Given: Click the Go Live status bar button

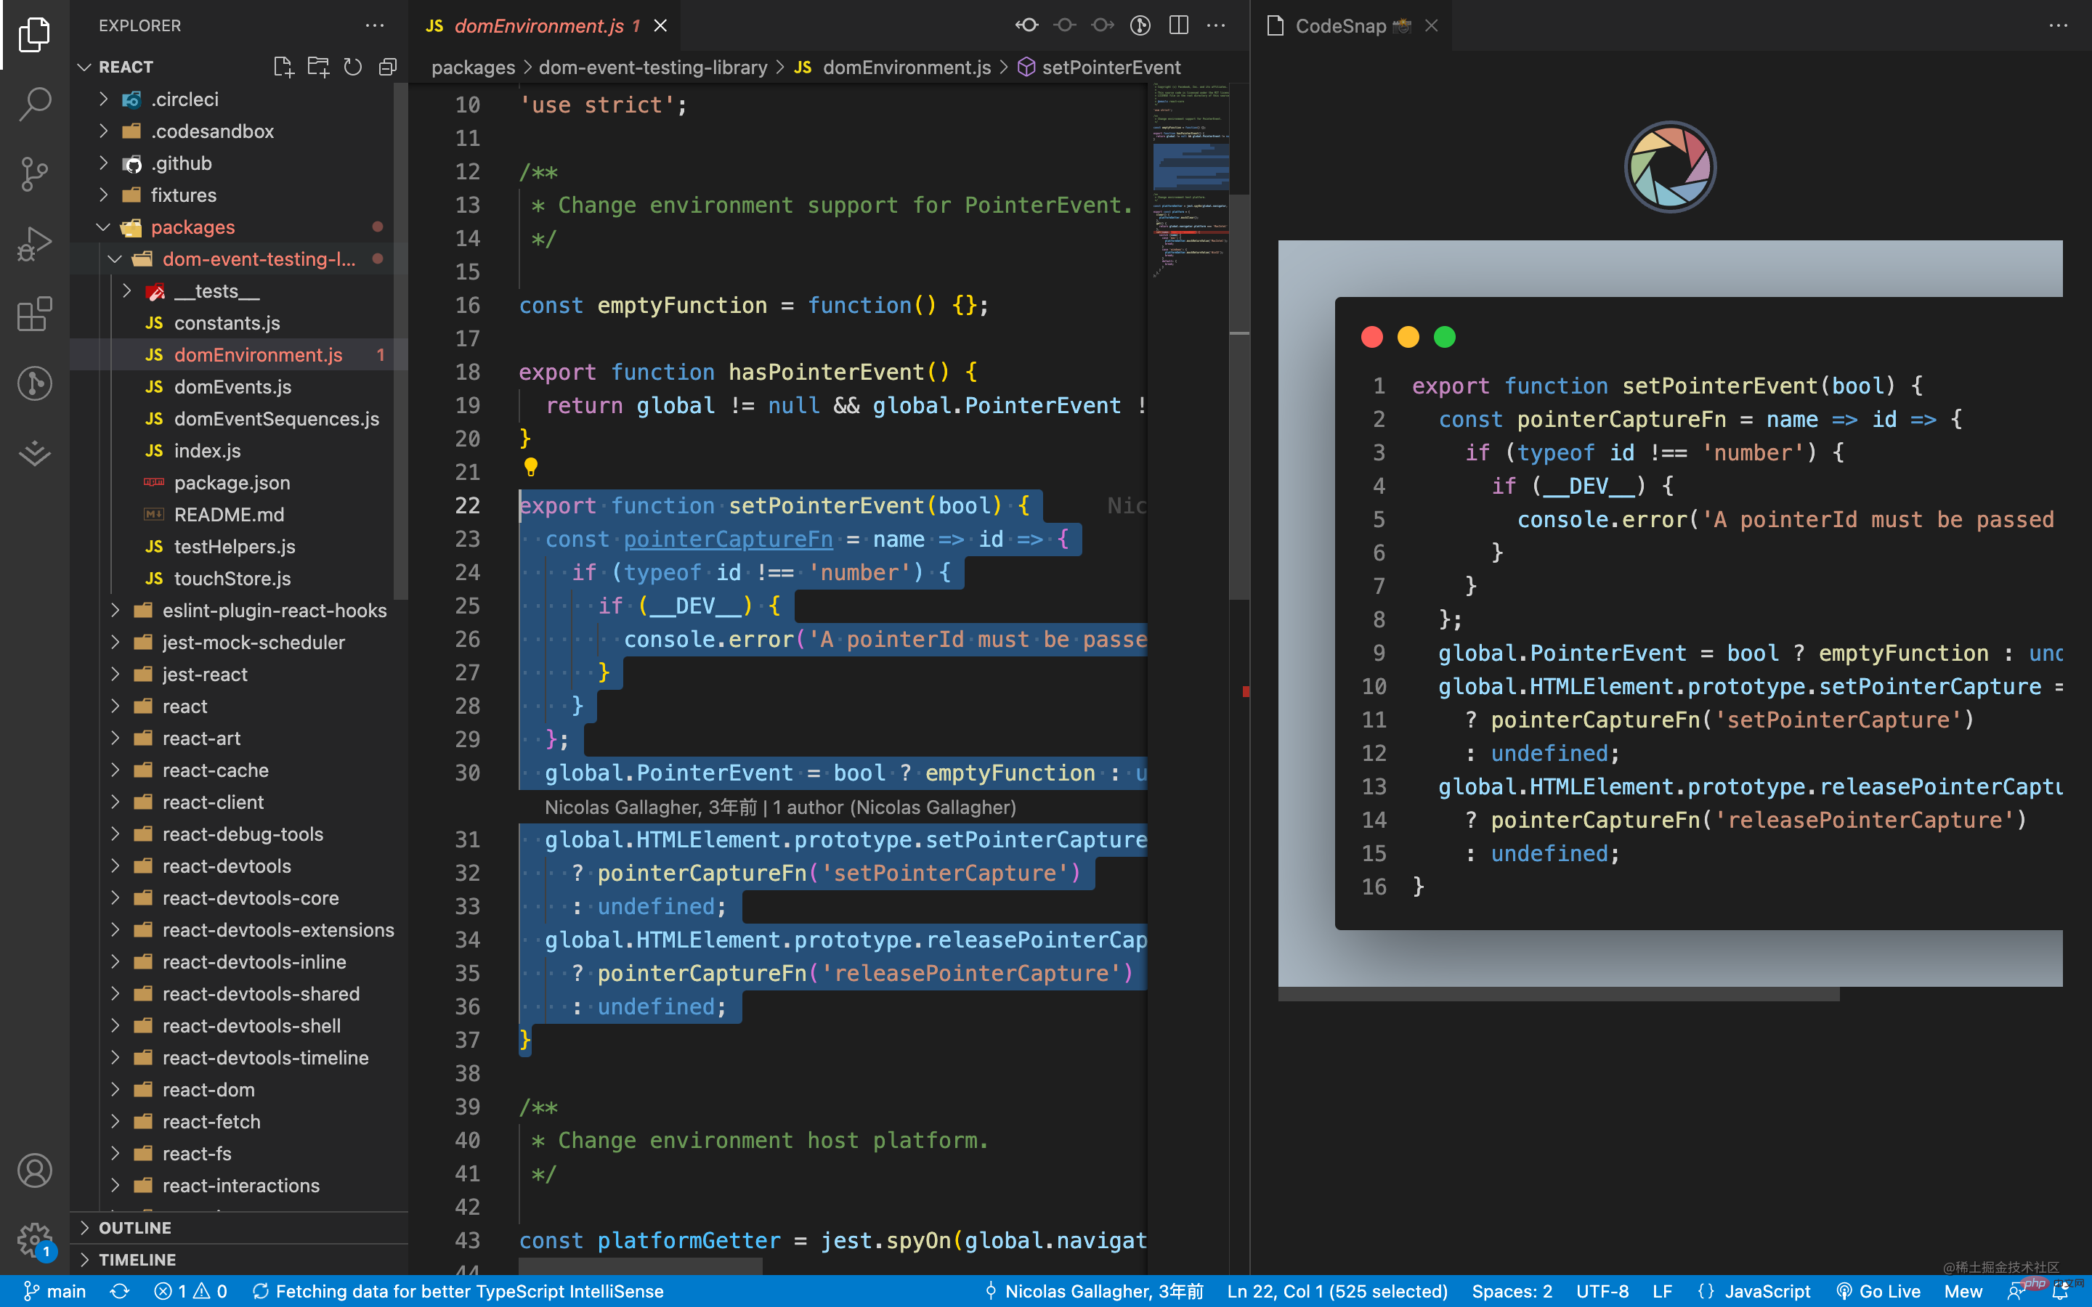Looking at the screenshot, I should pos(1878,1290).
